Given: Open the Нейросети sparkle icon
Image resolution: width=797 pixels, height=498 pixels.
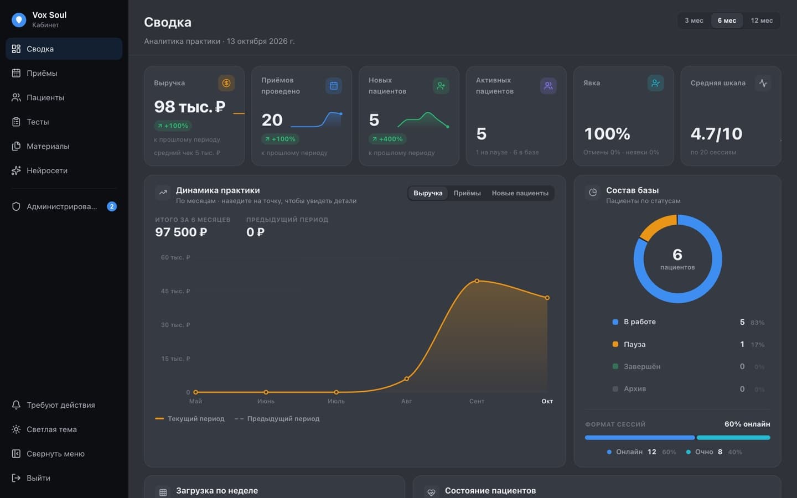Looking at the screenshot, I should (x=16, y=170).
